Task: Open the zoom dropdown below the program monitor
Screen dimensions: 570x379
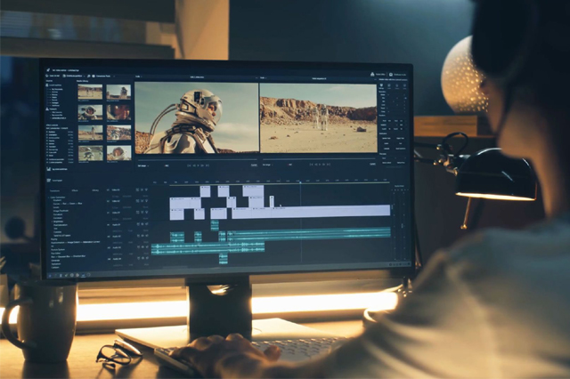Action: 267,165
